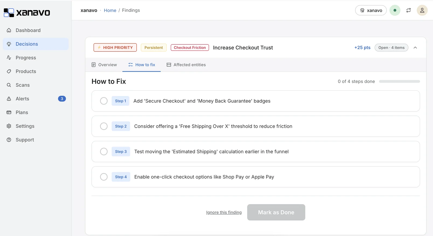The height and width of the screenshot is (236, 433).
Task: Check off Step 2 free shipping threshold
Action: (x=104, y=126)
